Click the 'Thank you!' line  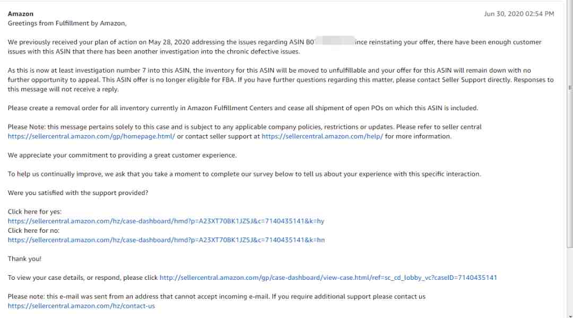click(24, 259)
